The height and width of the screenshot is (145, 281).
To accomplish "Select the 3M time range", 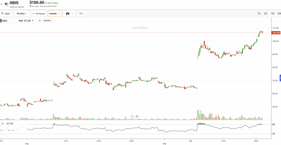I will click(x=279, y=14).
